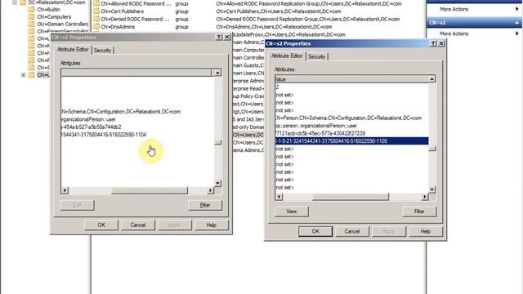Click horizontal scrollbar thumb in s1 attribute list
The image size is (523, 294).
150,190
